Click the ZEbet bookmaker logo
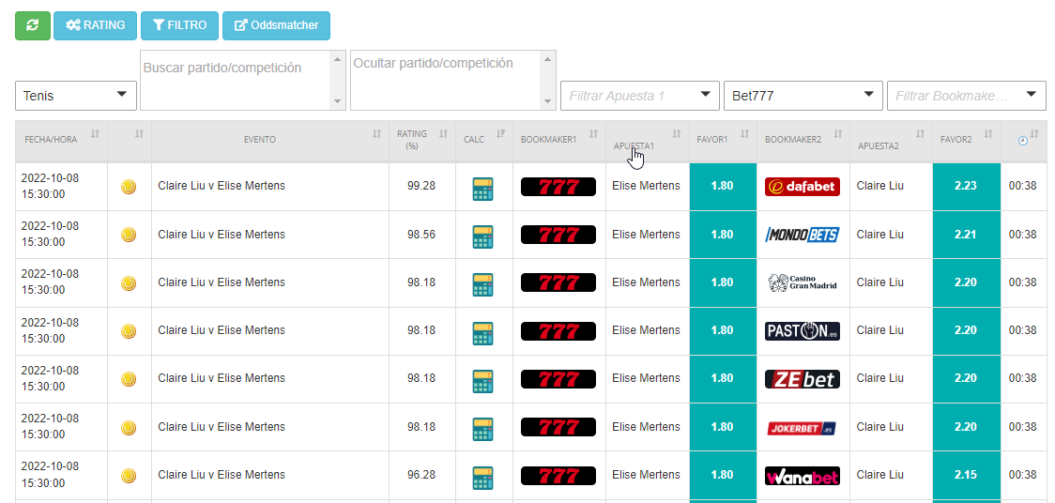The height and width of the screenshot is (503, 1055). click(802, 379)
